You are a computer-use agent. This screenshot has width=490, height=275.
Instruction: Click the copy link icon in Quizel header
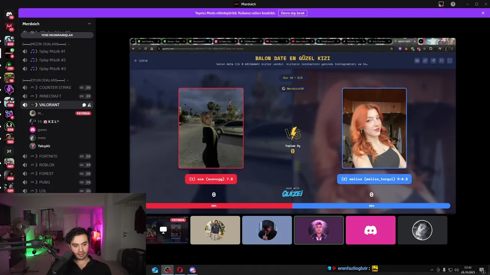click(x=425, y=60)
